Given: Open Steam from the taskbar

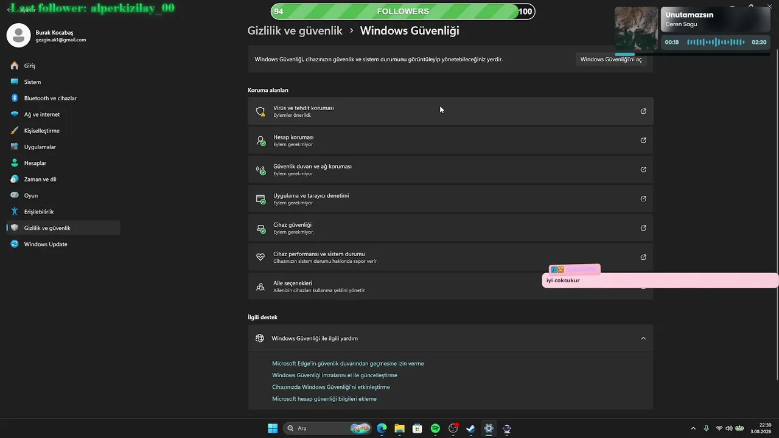Looking at the screenshot, I should pyautogui.click(x=470, y=428).
